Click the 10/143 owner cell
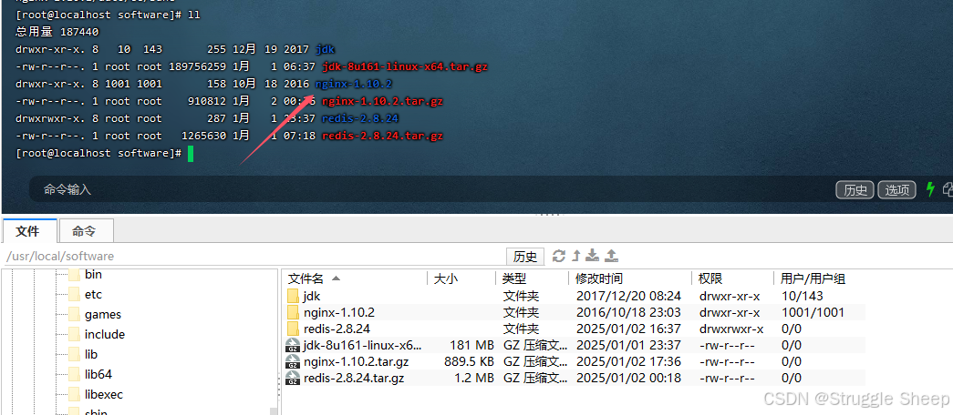Screen dimensions: 953x415 tap(803, 296)
